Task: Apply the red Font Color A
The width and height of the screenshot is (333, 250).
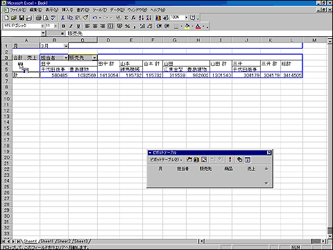Action: pos(198,26)
